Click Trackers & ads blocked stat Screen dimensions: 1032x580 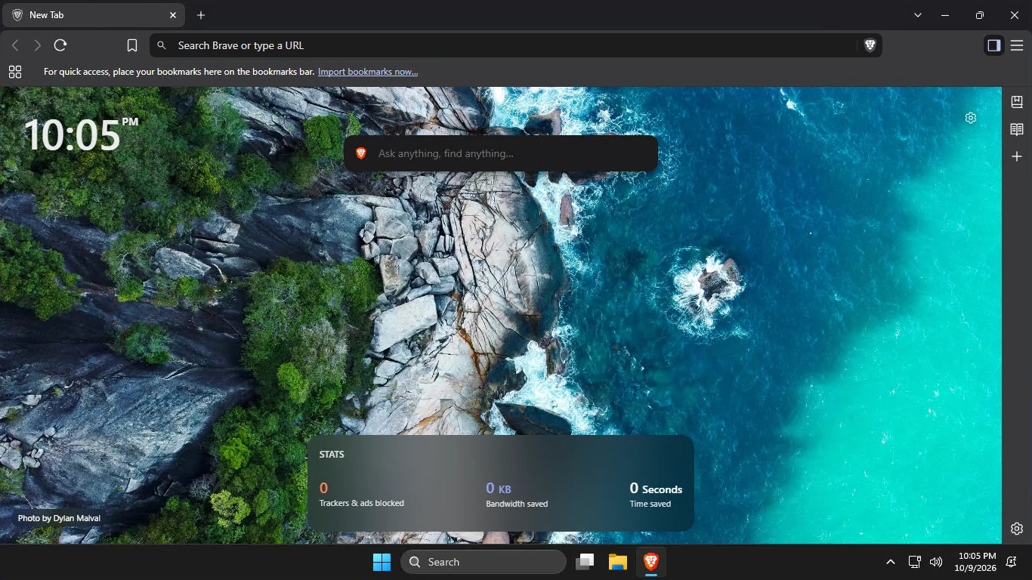(x=362, y=494)
